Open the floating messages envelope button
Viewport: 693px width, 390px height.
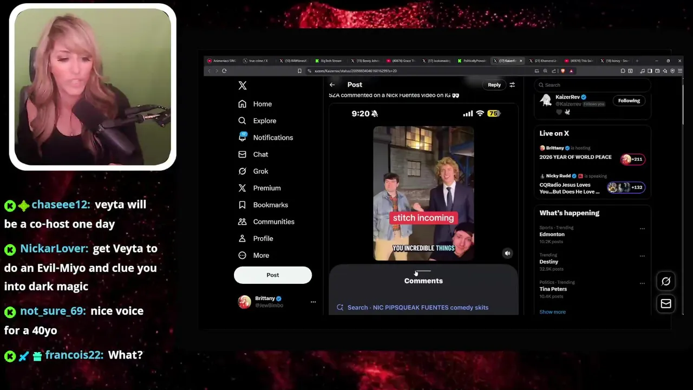pyautogui.click(x=666, y=304)
